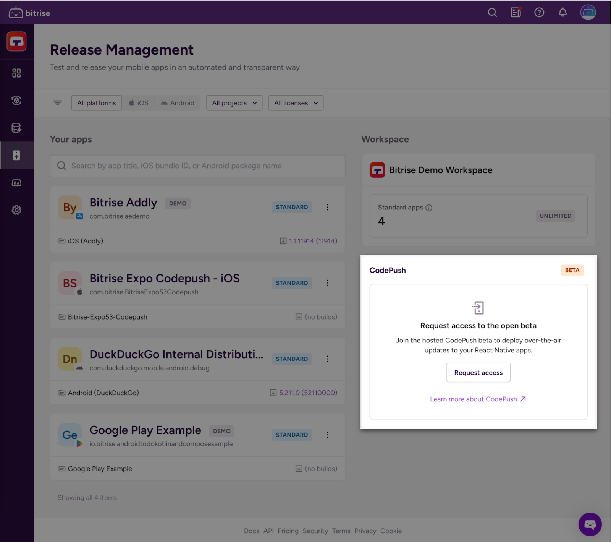Open more options for Google Play Example
611x542 pixels.
click(x=327, y=435)
